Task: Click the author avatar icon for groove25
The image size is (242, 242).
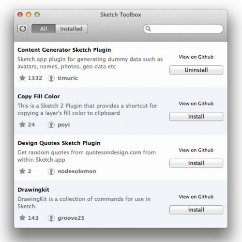Action: click(51, 218)
